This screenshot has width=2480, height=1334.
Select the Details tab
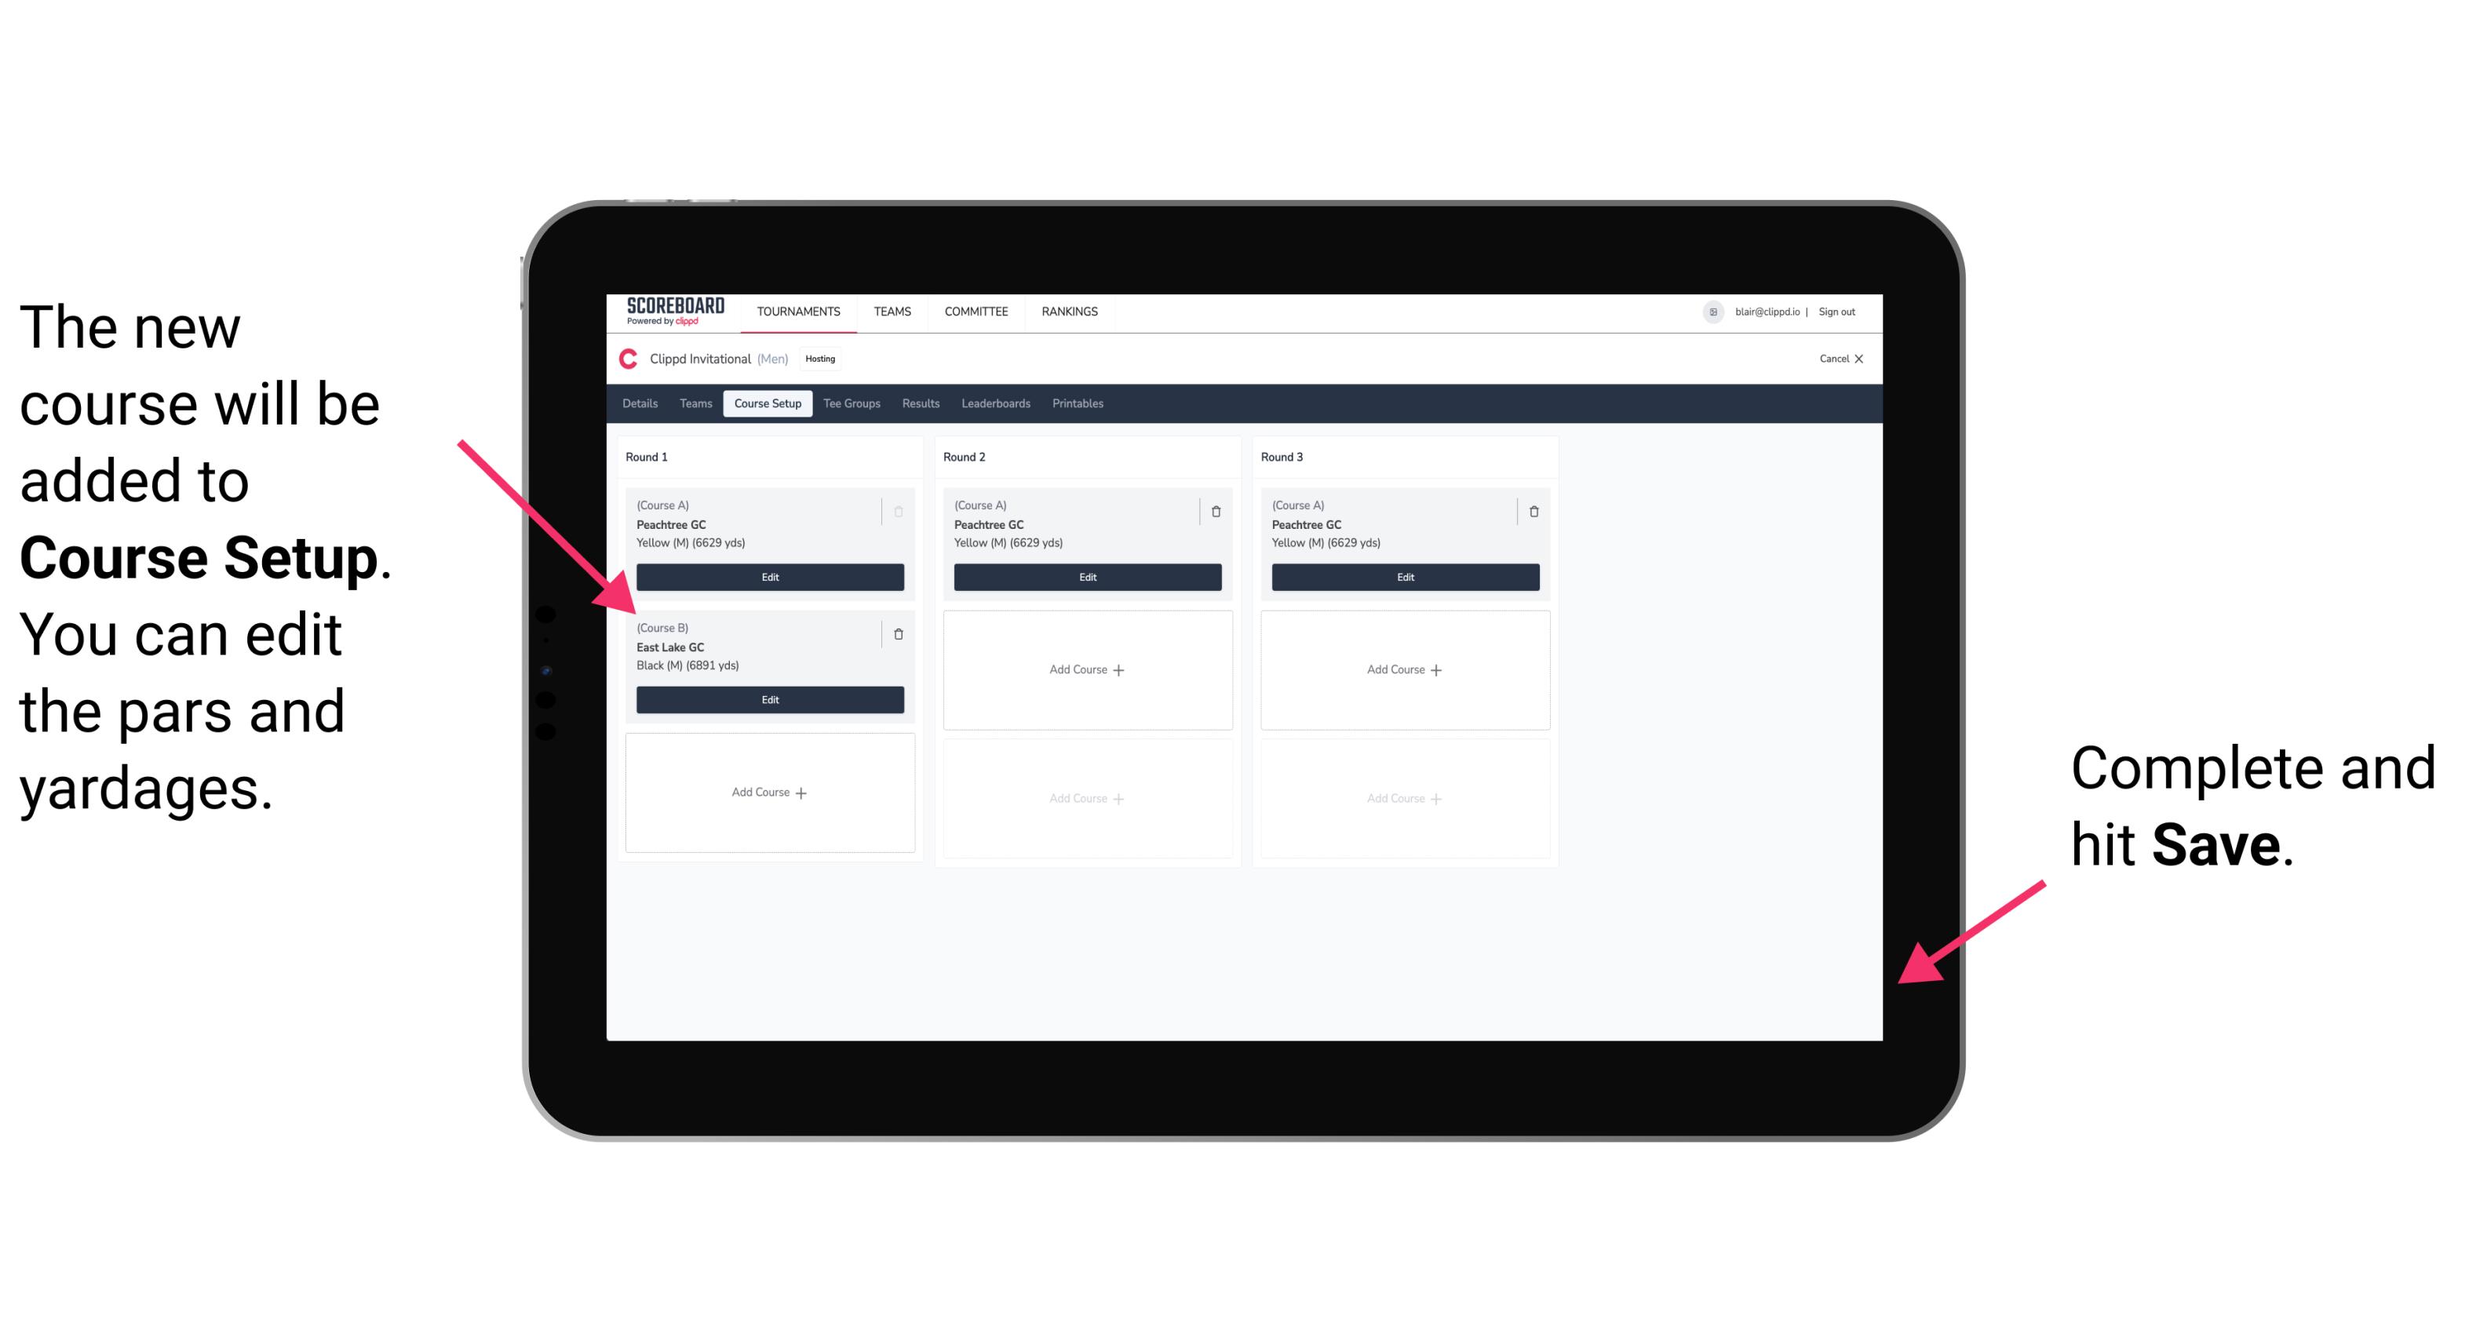tap(642, 404)
